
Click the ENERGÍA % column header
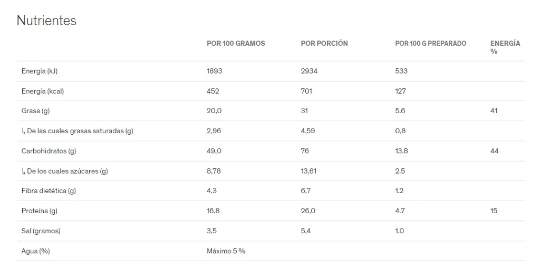505,47
